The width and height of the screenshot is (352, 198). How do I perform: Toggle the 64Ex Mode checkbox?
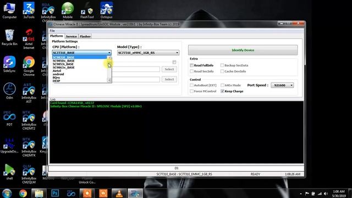[222, 85]
